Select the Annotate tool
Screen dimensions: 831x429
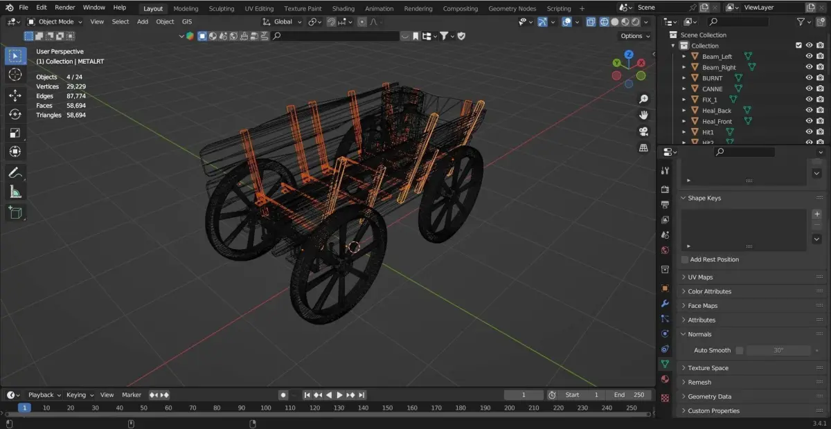coord(15,173)
